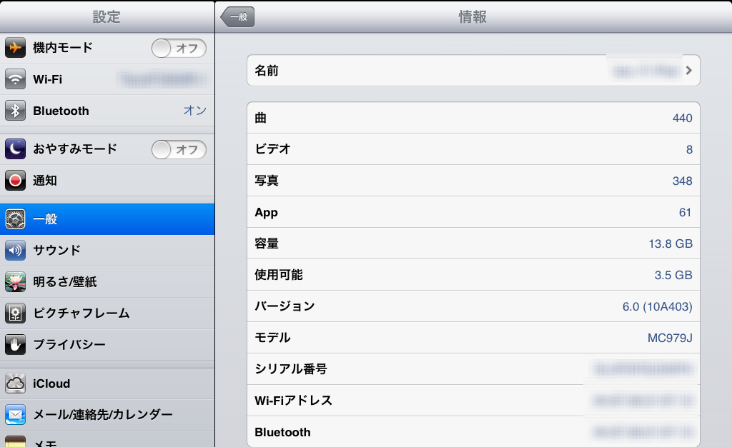This screenshot has width=732, height=447.
Task: Tap the 容量 row showing 13.8 GB
Action: (473, 243)
